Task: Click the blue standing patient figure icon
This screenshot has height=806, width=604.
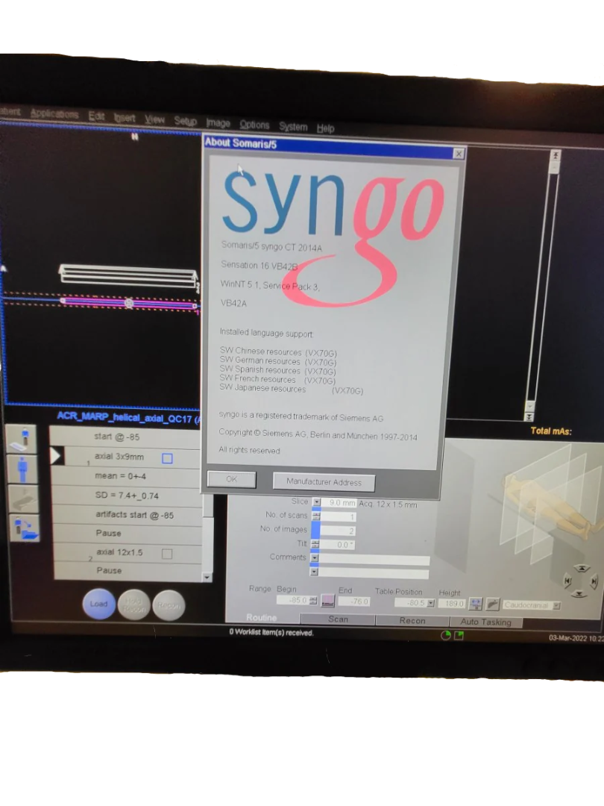Action: tap(22, 470)
